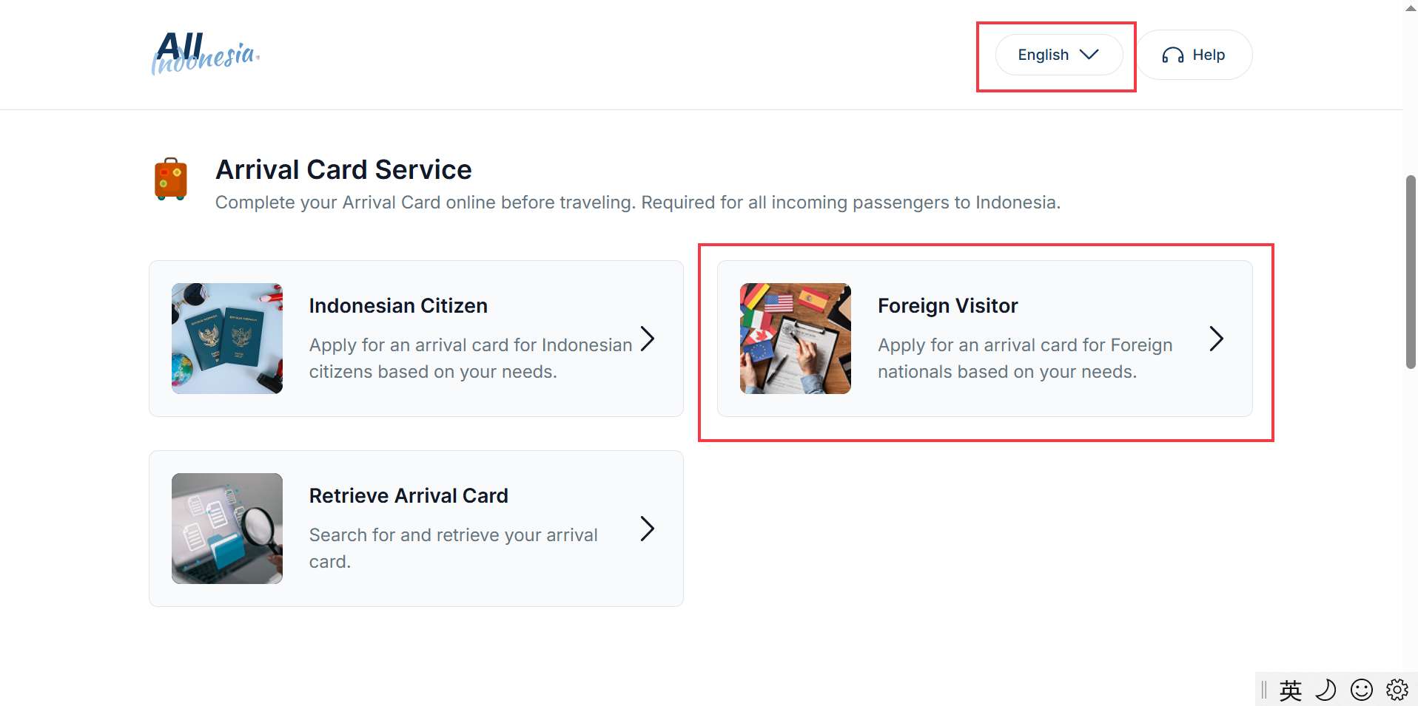The width and height of the screenshot is (1418, 706).
Task: Click the Foreign Visitor arrow icon
Action: pos(1217,339)
